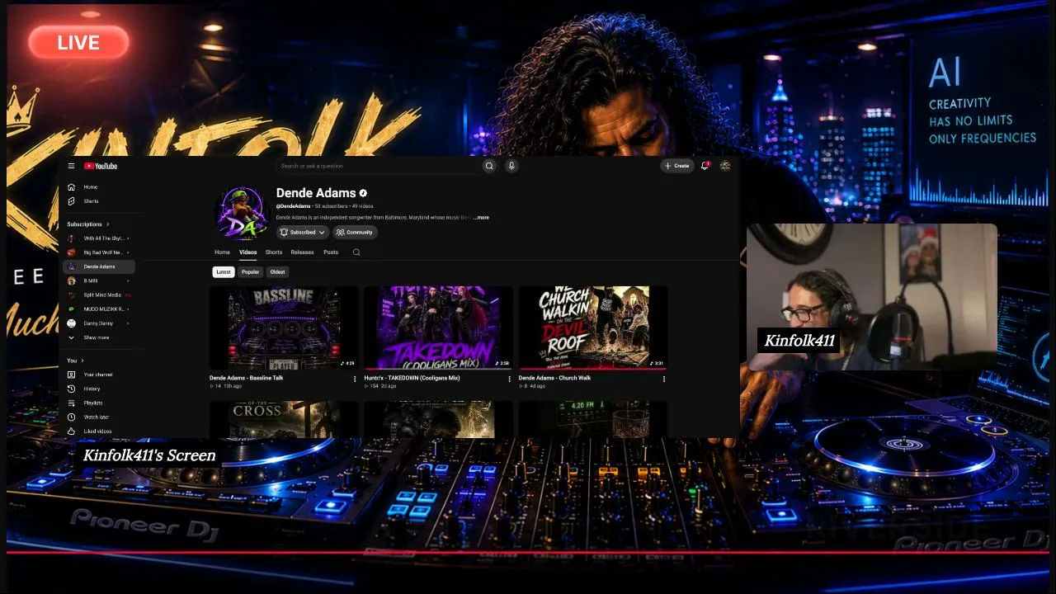Switch to the Posts tab
The height and width of the screenshot is (594, 1056).
331,252
